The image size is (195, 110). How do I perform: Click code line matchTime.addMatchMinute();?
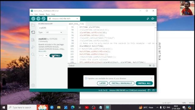pyautogui.click(x=95, y=51)
